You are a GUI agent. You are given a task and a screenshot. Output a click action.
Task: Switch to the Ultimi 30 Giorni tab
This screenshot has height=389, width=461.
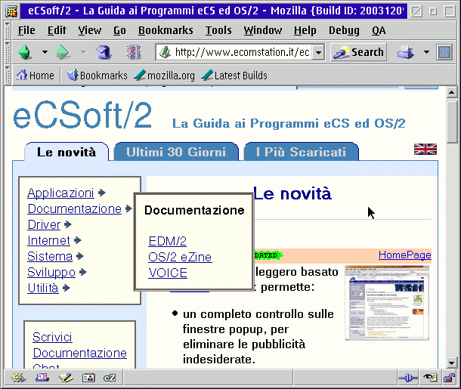175,152
